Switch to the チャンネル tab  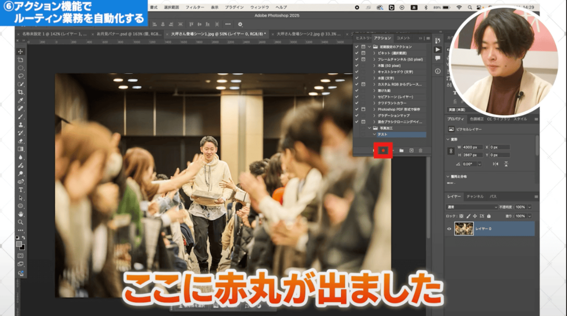(x=475, y=196)
